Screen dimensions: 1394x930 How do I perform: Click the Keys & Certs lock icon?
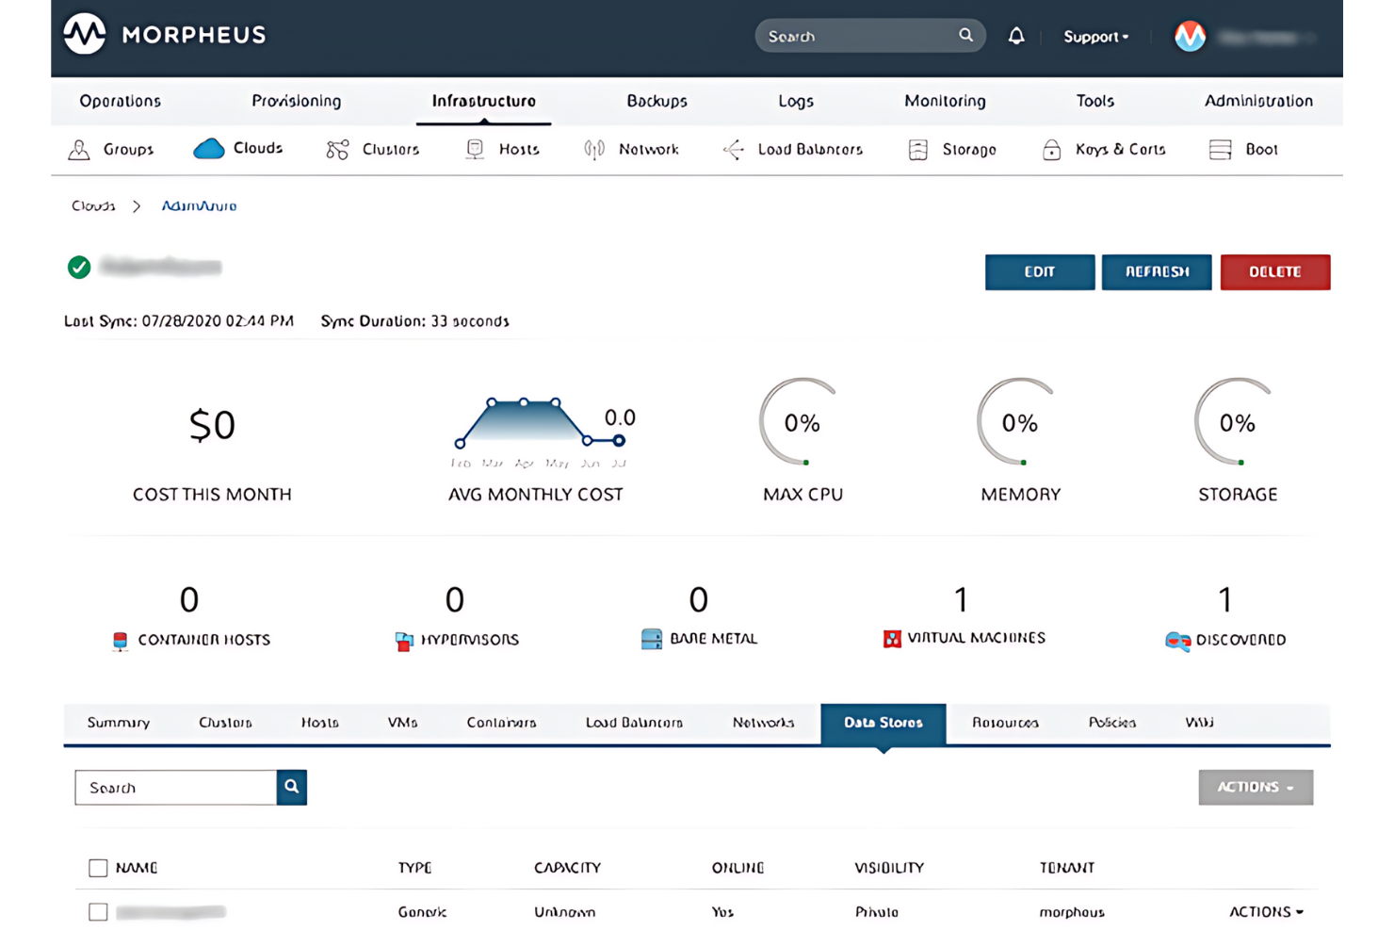pos(1052,150)
